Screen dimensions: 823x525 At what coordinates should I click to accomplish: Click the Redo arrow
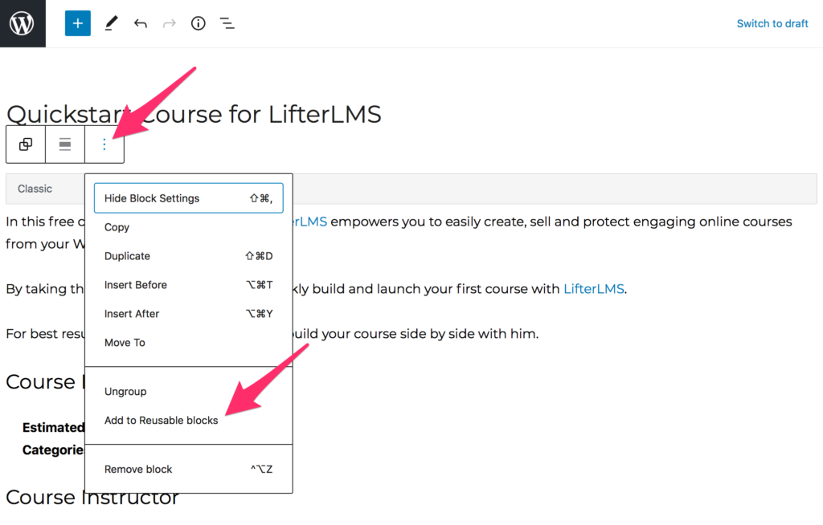(x=169, y=23)
